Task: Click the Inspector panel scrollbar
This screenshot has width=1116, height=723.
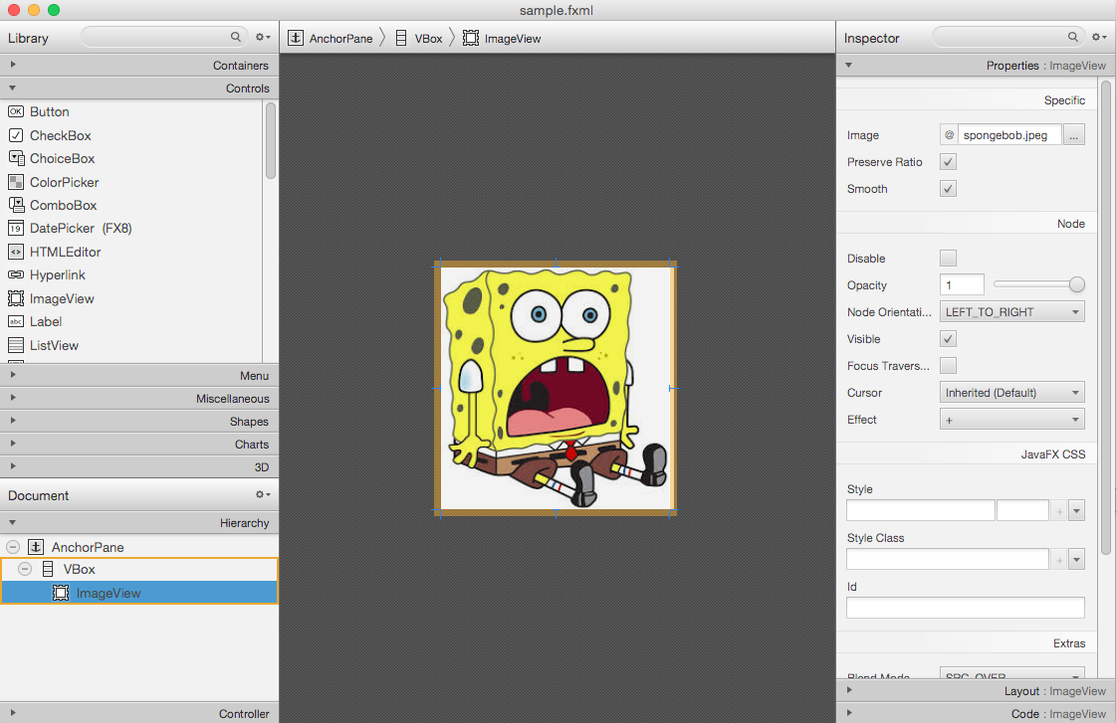Action: (1106, 317)
